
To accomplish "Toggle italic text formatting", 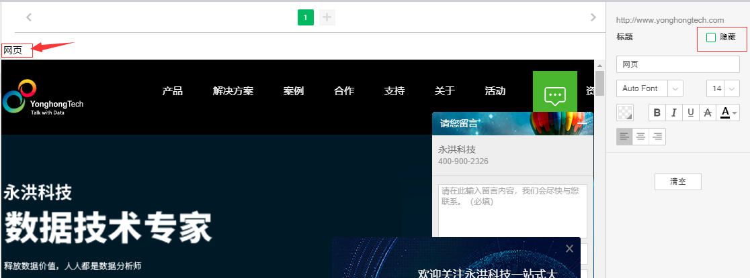I will 673,113.
